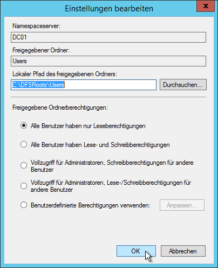Click the Namespaceserver field showing DC01

coord(108,37)
